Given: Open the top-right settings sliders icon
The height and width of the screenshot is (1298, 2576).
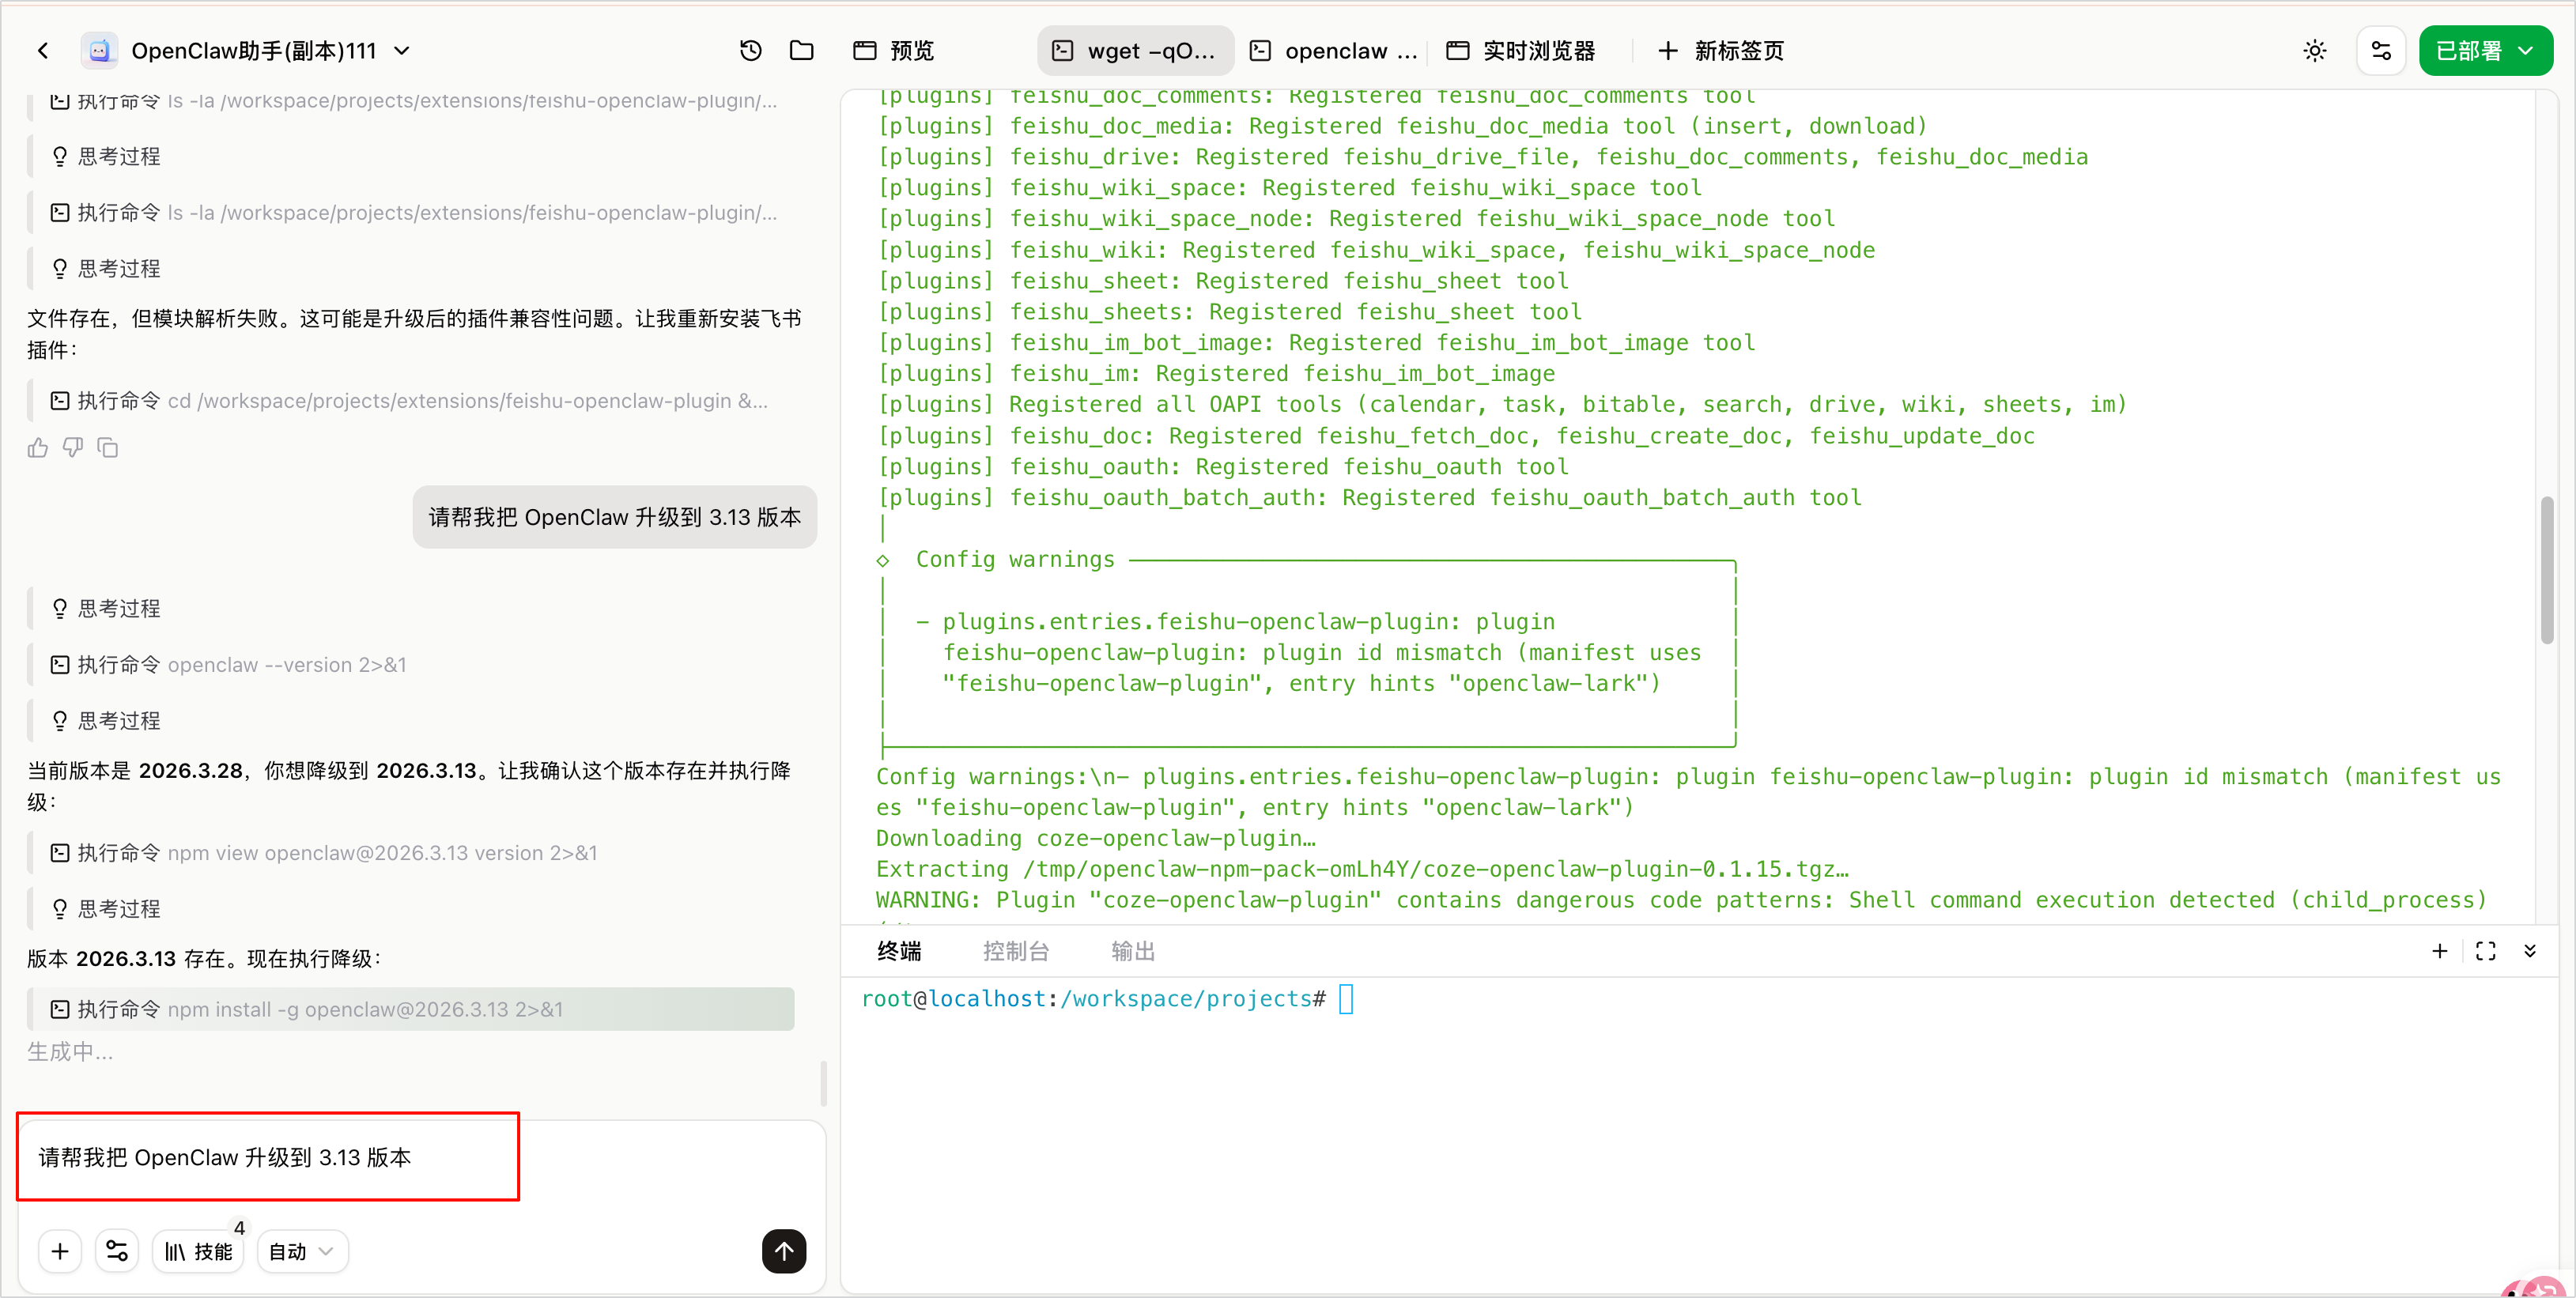Looking at the screenshot, I should [x=2381, y=51].
